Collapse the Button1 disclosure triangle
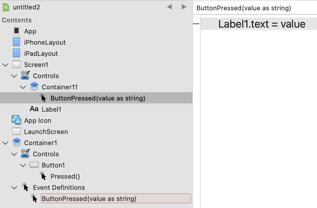The image size is (317, 208). point(23,165)
